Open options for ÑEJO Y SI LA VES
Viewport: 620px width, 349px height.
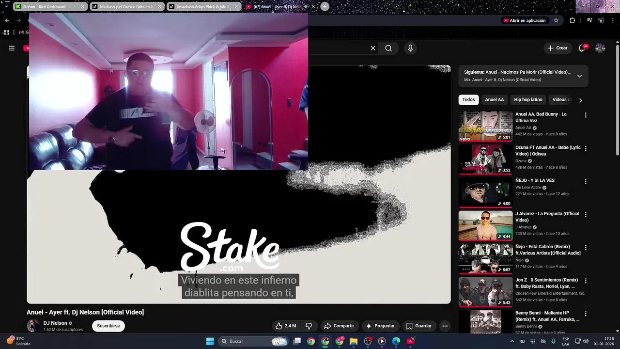coord(586,181)
